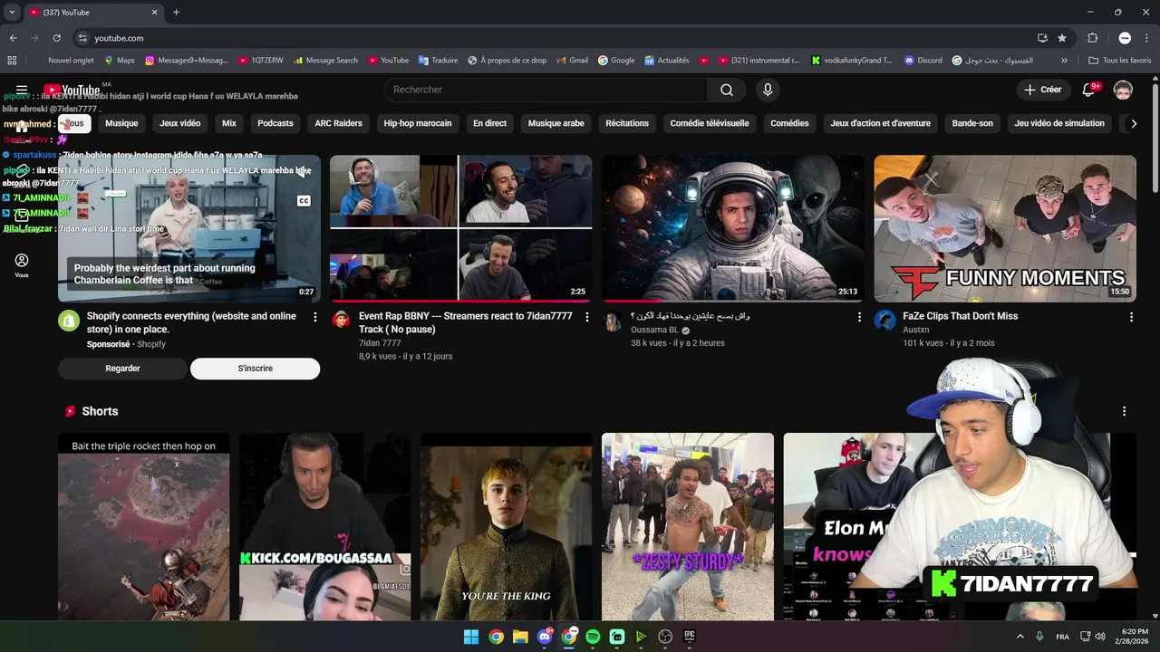Open 'Event Rap BBNY' video title
Image resolution: width=1160 pixels, height=652 pixels.
465,322
